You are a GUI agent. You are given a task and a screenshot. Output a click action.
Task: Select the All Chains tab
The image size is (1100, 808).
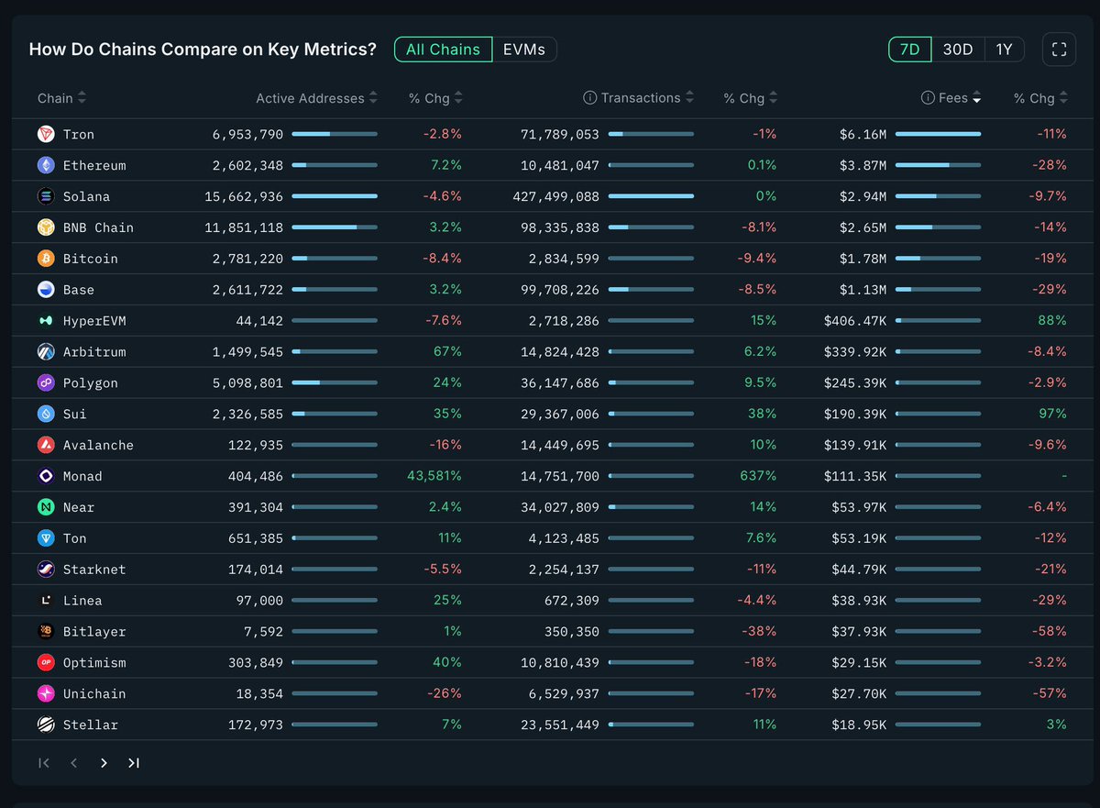[x=443, y=50]
